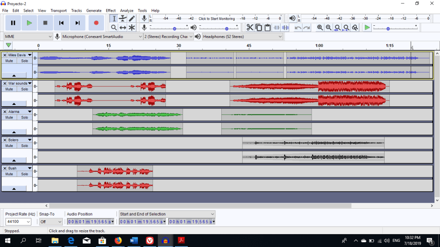The image size is (440, 247).
Task: Activate the Multi-Tool asterisk icon
Action: [132, 27]
